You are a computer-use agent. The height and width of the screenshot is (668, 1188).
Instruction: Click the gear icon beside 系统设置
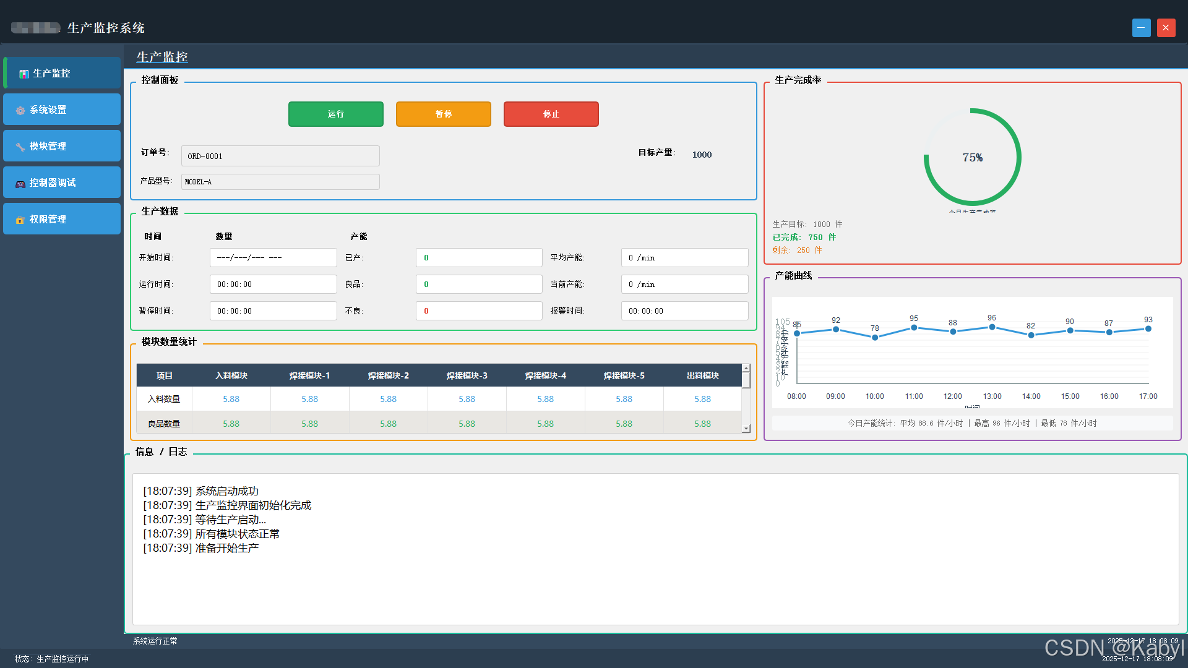click(x=20, y=110)
